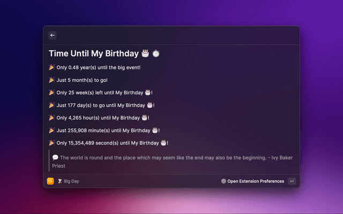The image size is (343, 214).
Task: Click party popper next to 0.48 years line
Action: (x=51, y=67)
